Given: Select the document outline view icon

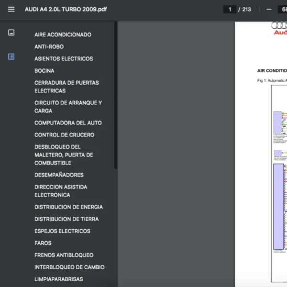Looking at the screenshot, I should click(11, 56).
